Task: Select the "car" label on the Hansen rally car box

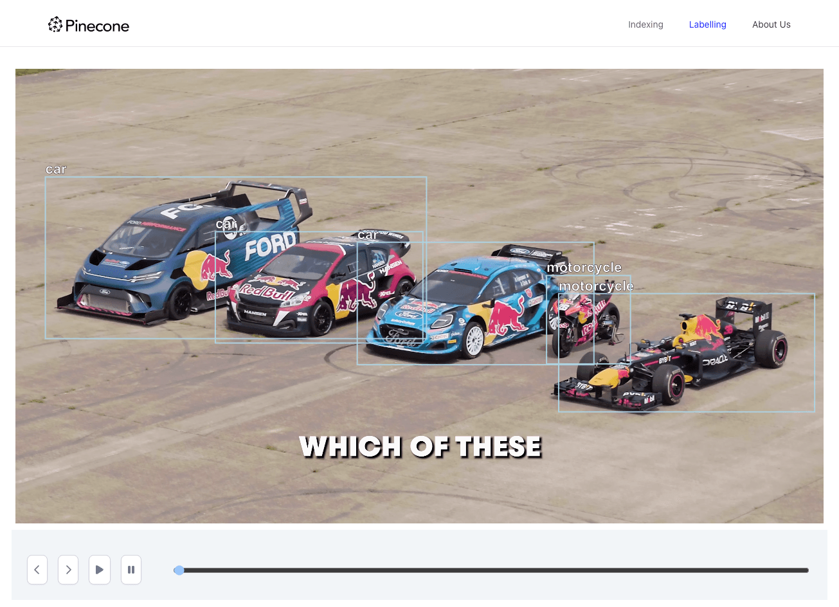Action: (226, 224)
